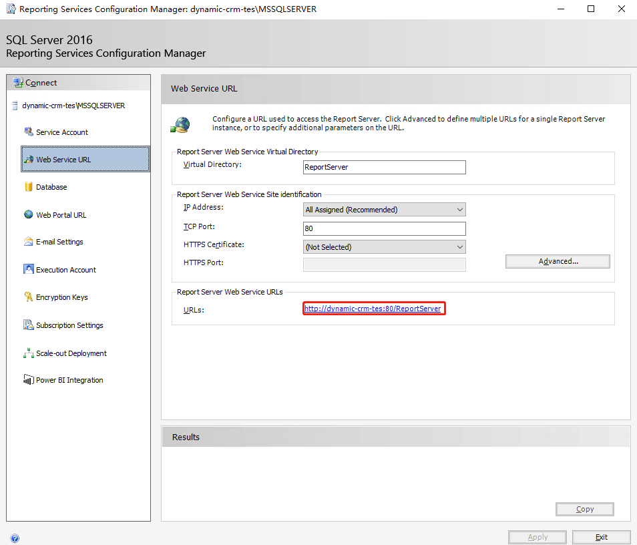637x545 pixels.
Task: Click the Web Service URL globe icon
Action: click(x=29, y=160)
